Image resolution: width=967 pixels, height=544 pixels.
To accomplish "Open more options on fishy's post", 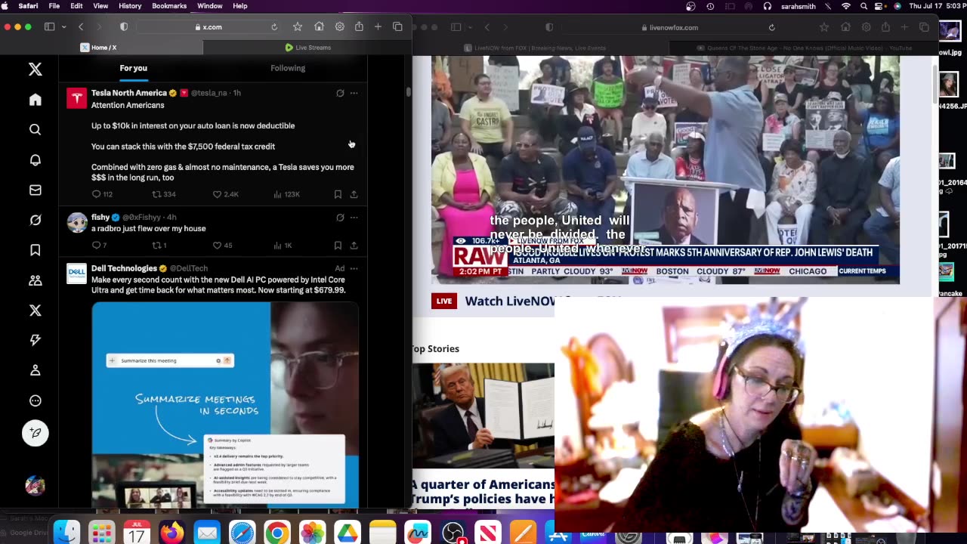I will [354, 218].
